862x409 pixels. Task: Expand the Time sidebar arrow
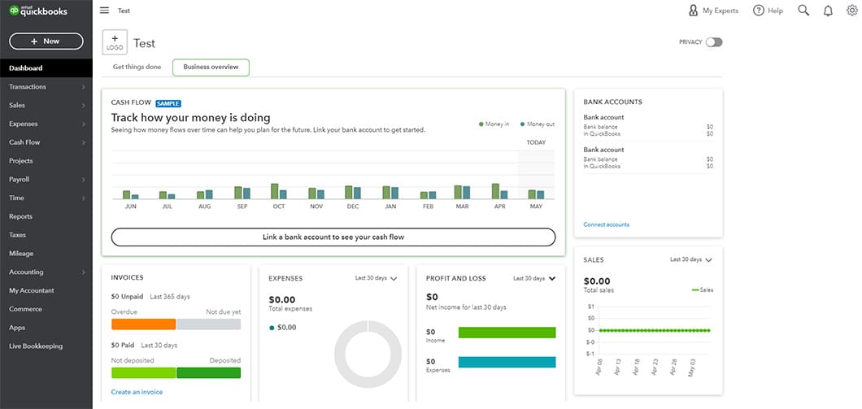click(x=84, y=198)
